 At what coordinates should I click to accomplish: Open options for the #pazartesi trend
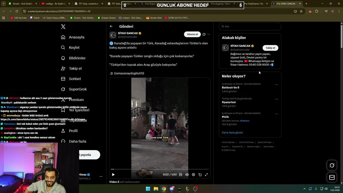click(277, 99)
